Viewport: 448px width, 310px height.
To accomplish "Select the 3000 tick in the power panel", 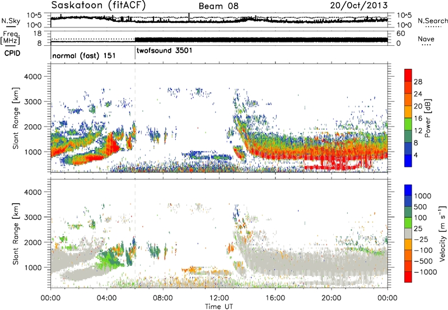I will coord(32,102).
